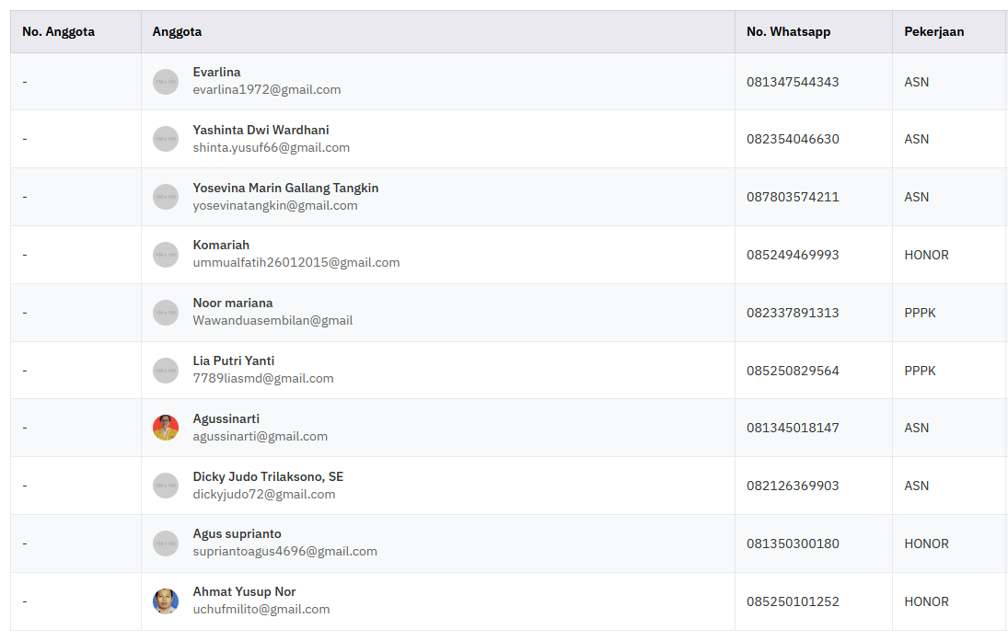Click the Pekerjaan column header
This screenshot has width=1008, height=641.
pos(933,31)
